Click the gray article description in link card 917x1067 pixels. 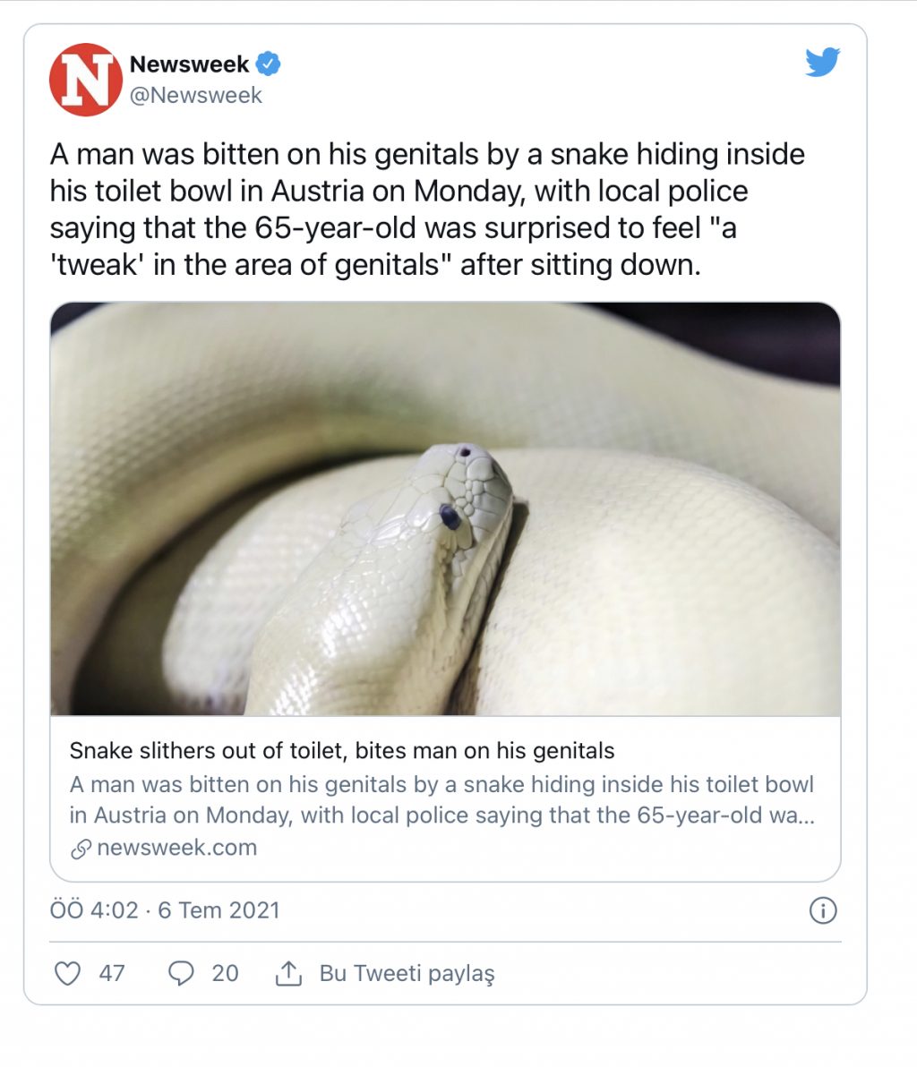441,799
